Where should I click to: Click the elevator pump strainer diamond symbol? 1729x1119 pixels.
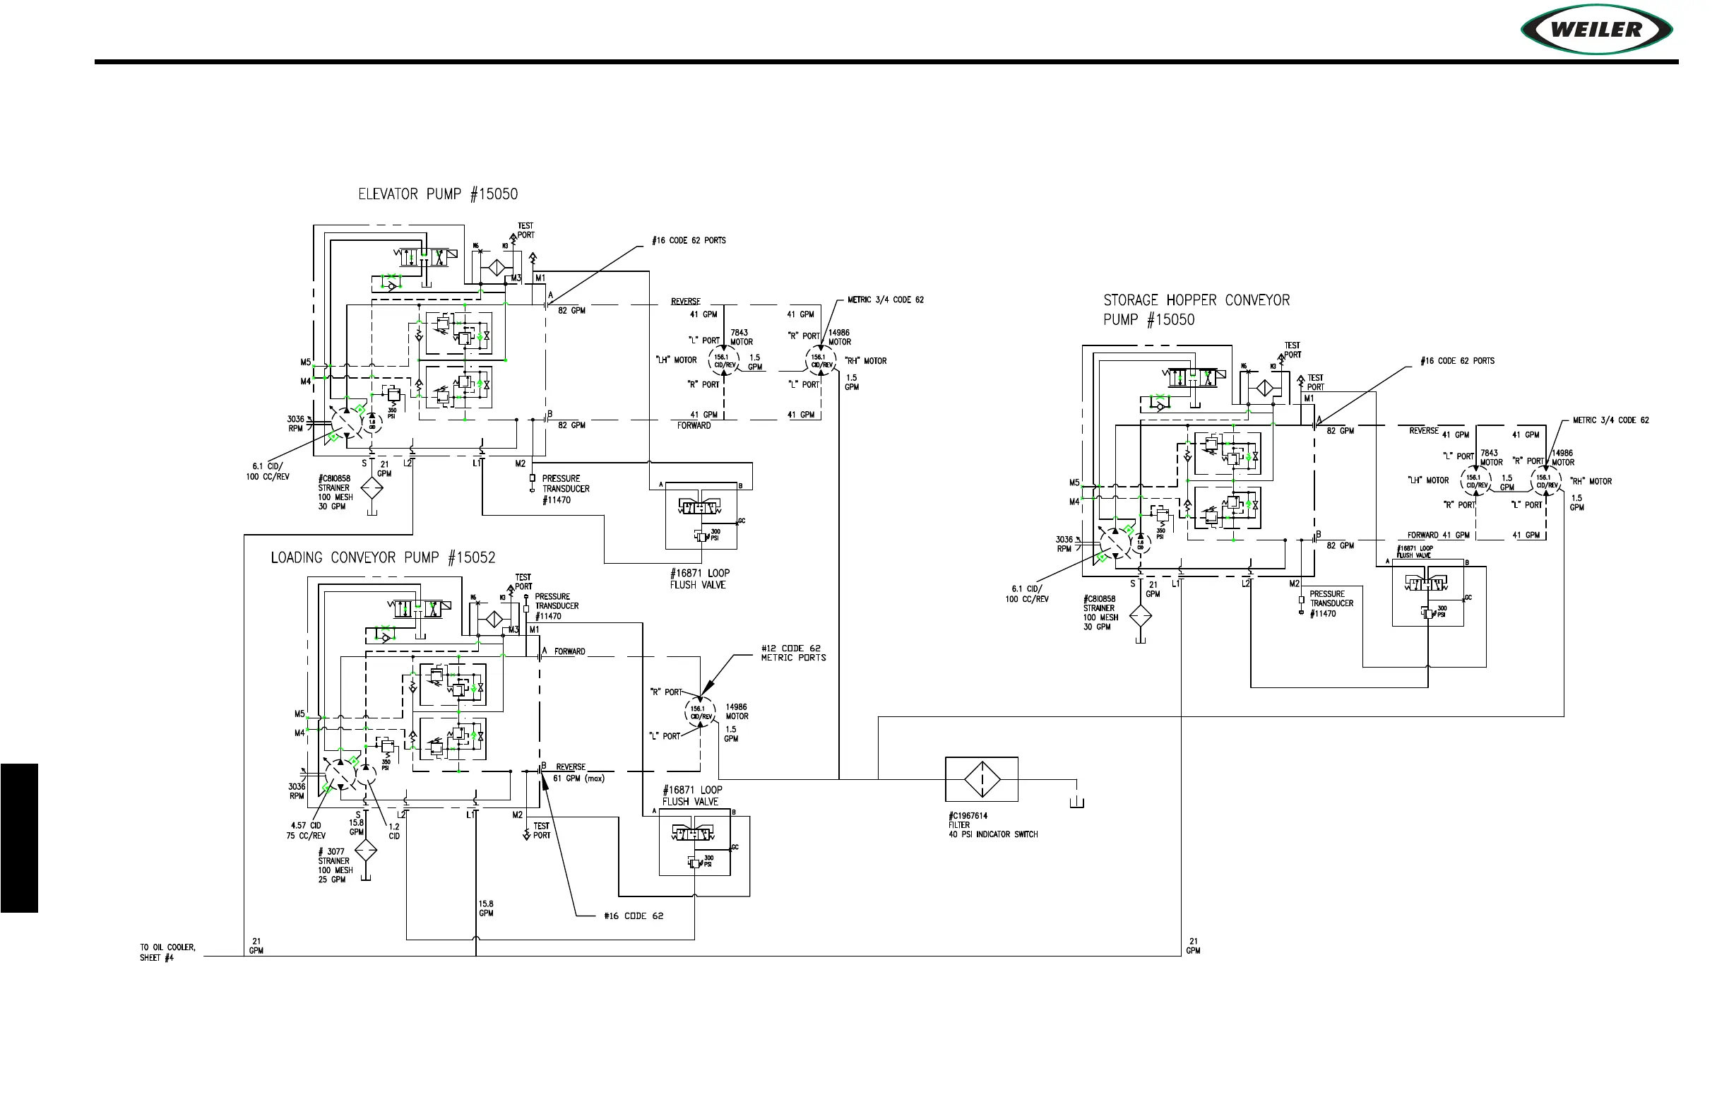point(372,487)
